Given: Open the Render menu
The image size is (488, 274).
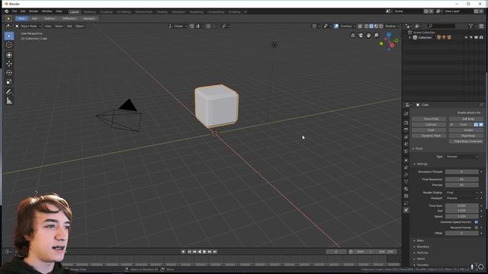Looking at the screenshot, I should pyautogui.click(x=34, y=11).
